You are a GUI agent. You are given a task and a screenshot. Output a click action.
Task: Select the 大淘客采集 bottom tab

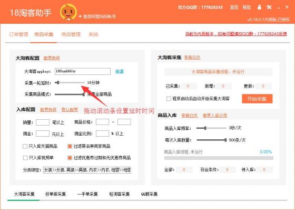click(24, 194)
